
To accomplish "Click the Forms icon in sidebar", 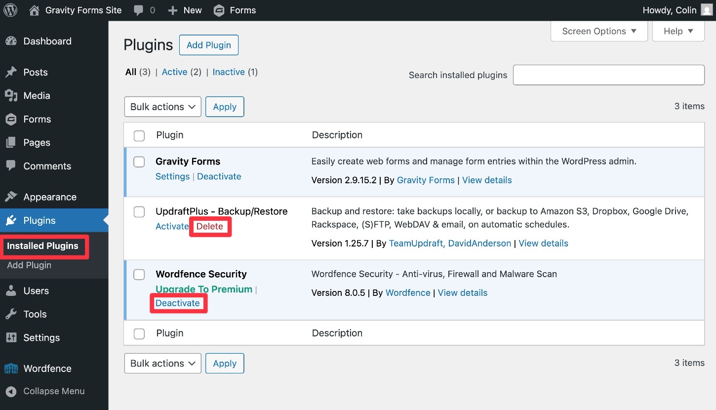I will tap(11, 119).
